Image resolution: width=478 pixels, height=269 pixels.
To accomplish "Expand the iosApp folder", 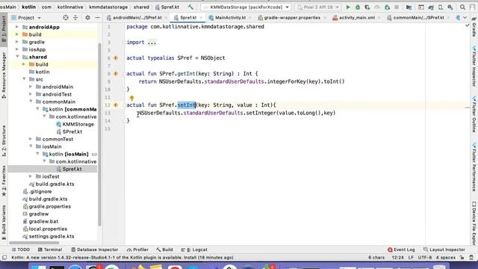I will pos(17,49).
